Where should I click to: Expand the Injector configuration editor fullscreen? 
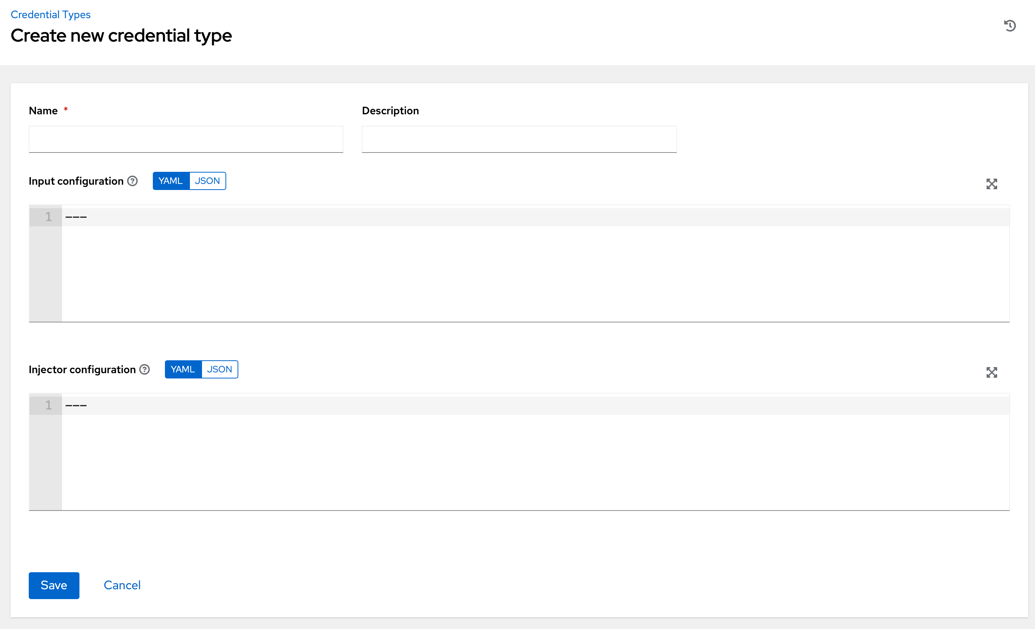coord(992,372)
